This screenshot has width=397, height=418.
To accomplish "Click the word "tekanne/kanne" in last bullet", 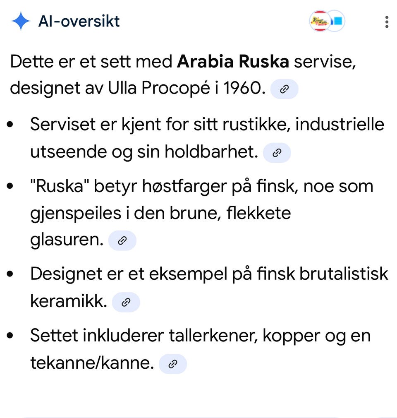I will (92, 363).
